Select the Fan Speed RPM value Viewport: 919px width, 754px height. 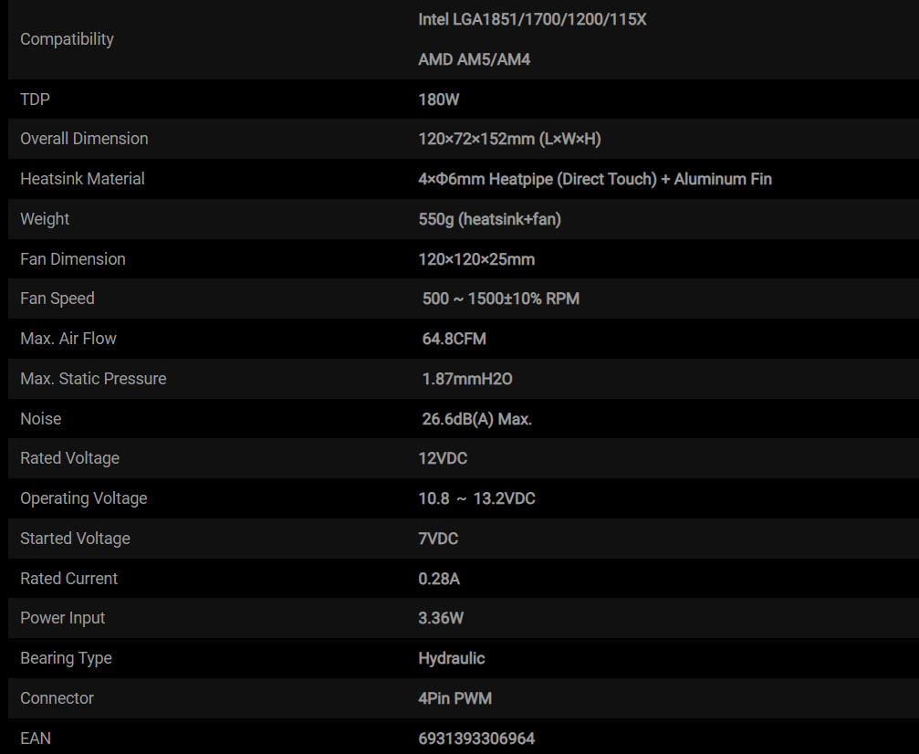(x=500, y=298)
